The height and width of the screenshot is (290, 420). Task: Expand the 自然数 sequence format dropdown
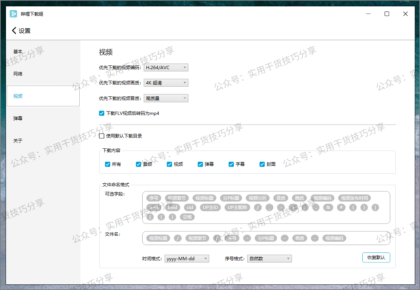(269, 258)
